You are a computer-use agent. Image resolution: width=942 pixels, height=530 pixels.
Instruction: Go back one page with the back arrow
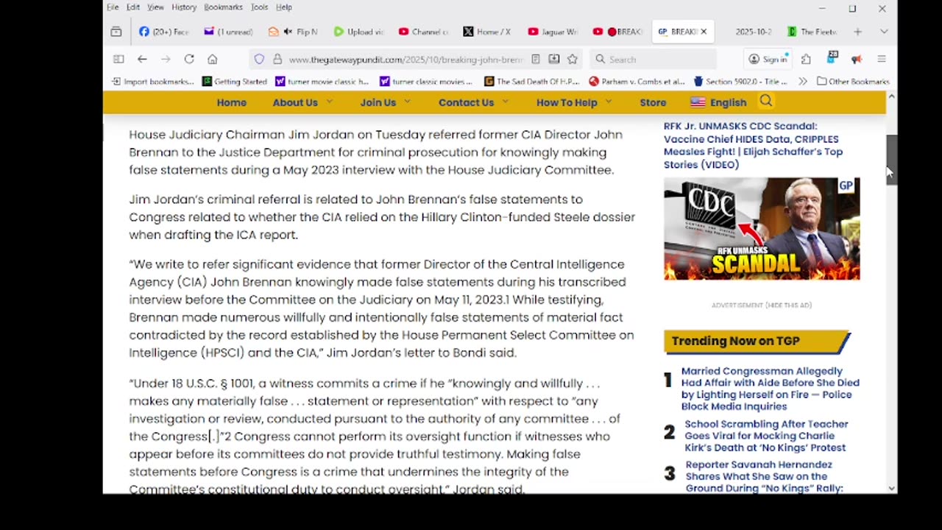click(x=142, y=59)
